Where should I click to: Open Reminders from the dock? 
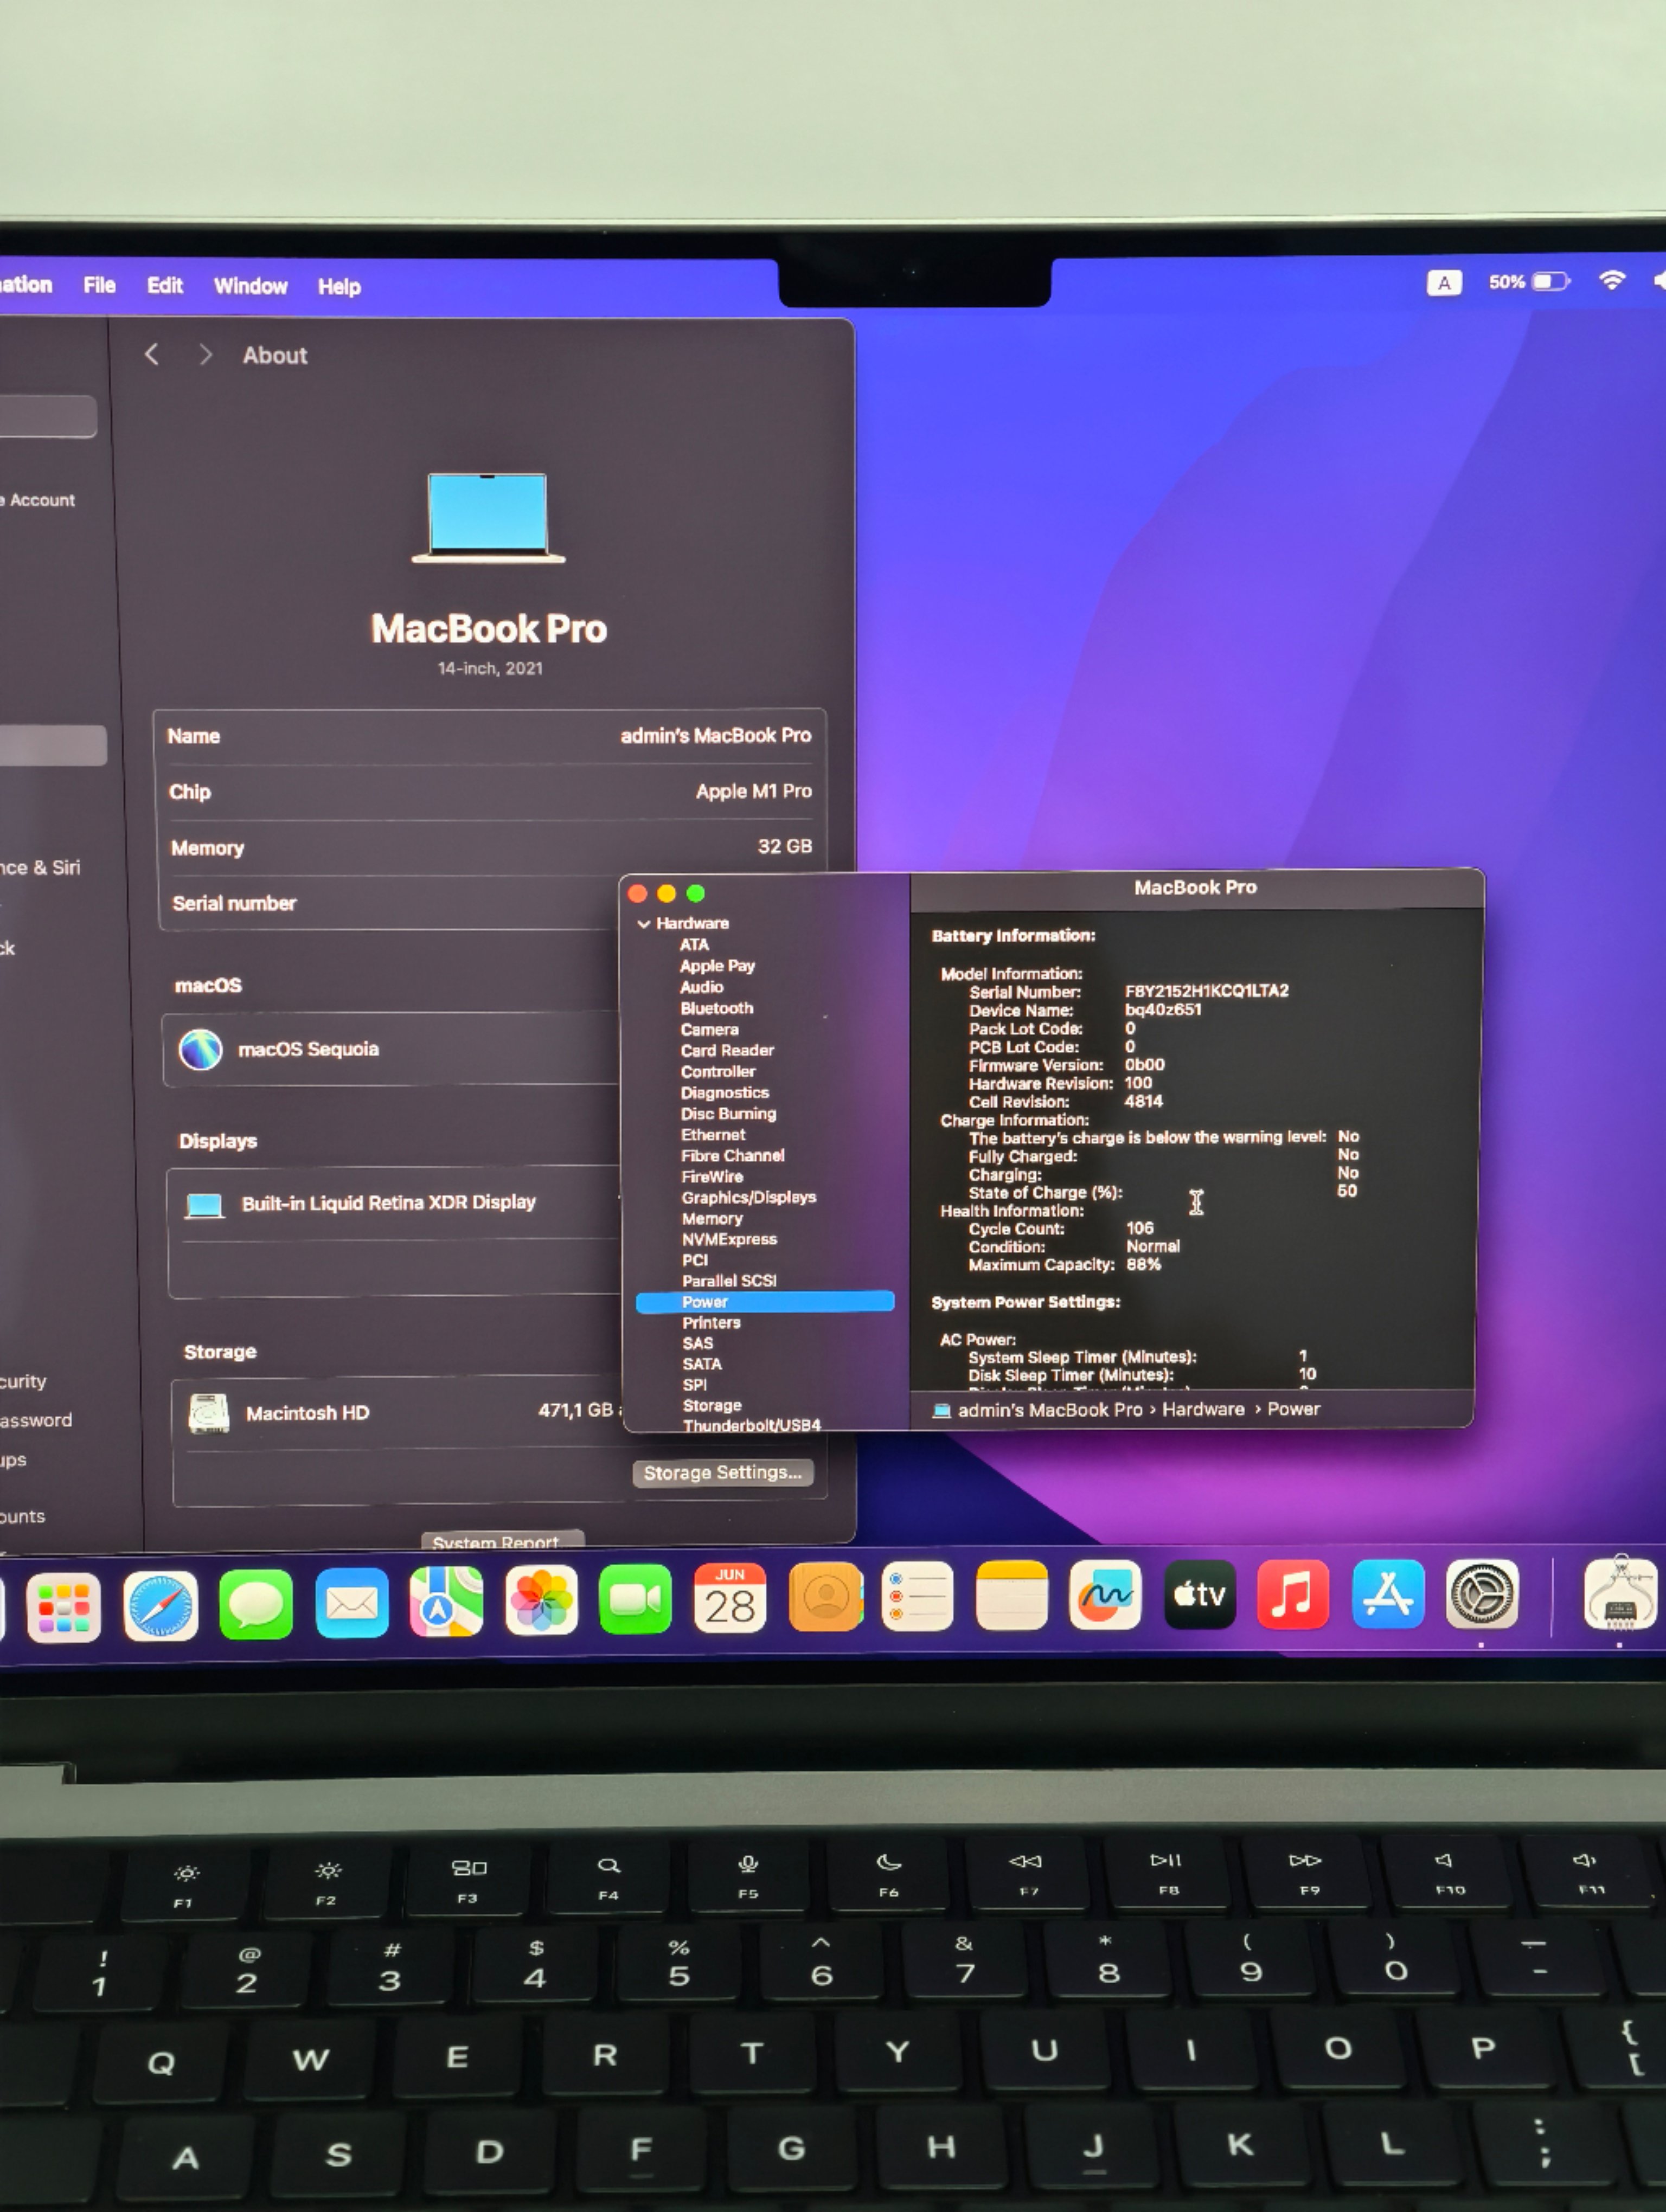(x=918, y=1597)
